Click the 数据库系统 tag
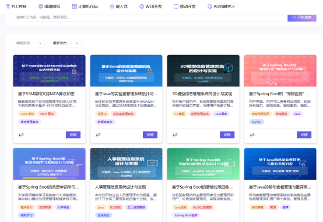Viewport: 323px width, 222px height. pyautogui.click(x=105, y=122)
